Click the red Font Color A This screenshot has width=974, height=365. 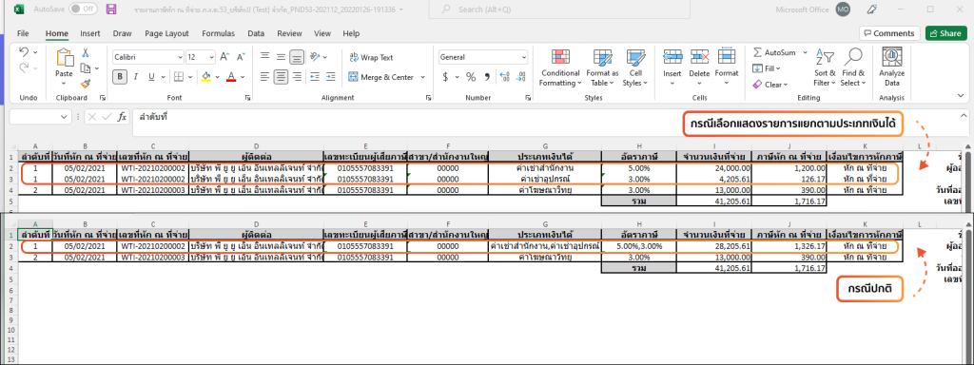click(x=231, y=77)
